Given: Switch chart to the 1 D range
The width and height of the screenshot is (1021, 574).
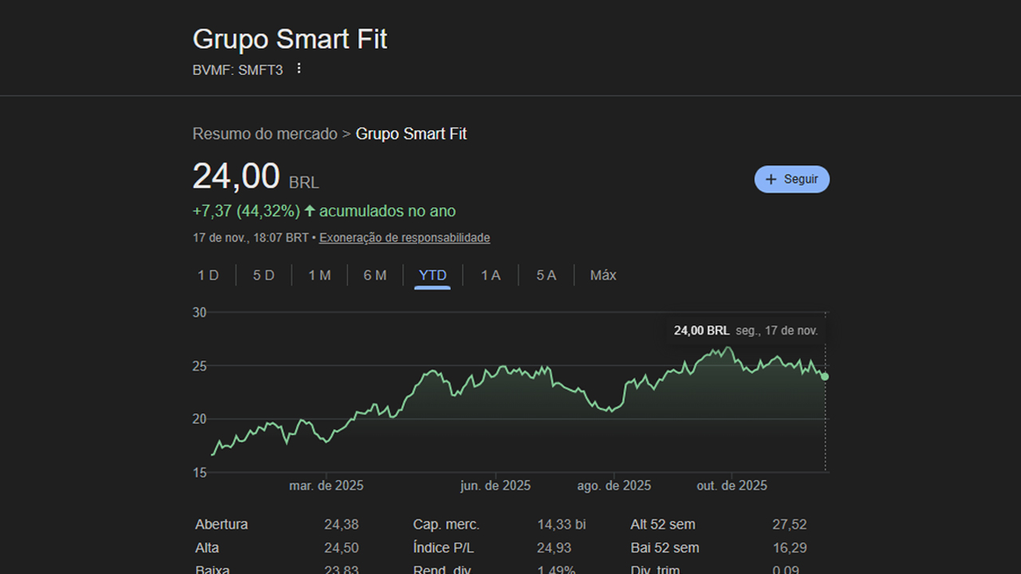Looking at the screenshot, I should (x=208, y=275).
